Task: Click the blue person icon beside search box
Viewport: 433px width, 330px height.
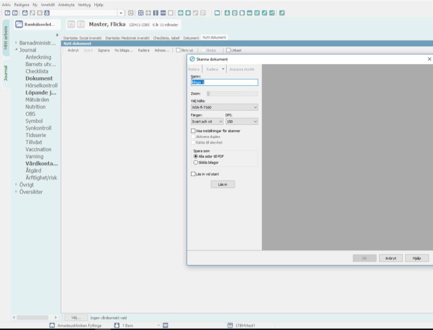Action: [x=47, y=13]
